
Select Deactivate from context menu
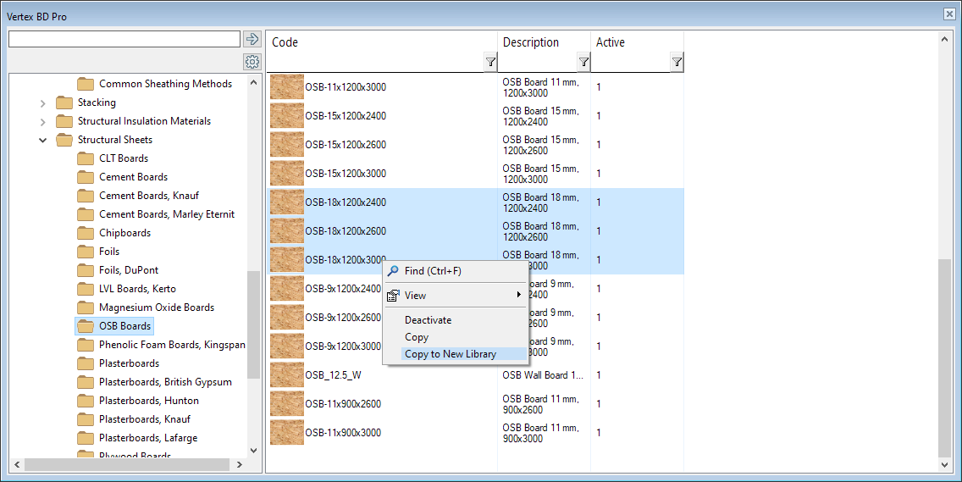[428, 320]
